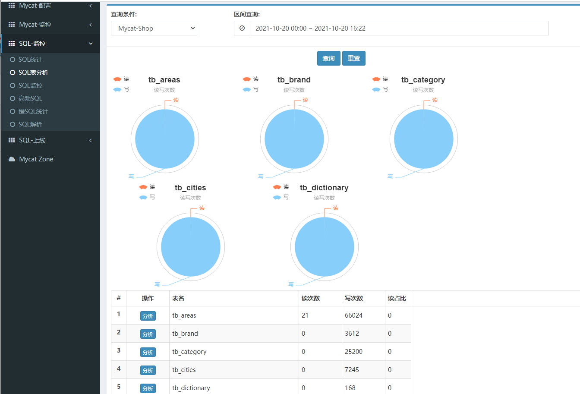580x394 pixels.
Task: Click the 168 write count cell
Action: [363, 388]
